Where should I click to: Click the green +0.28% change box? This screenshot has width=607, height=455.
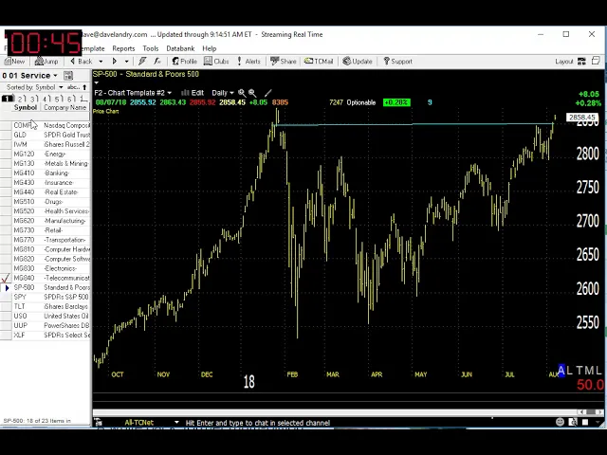tap(396, 102)
